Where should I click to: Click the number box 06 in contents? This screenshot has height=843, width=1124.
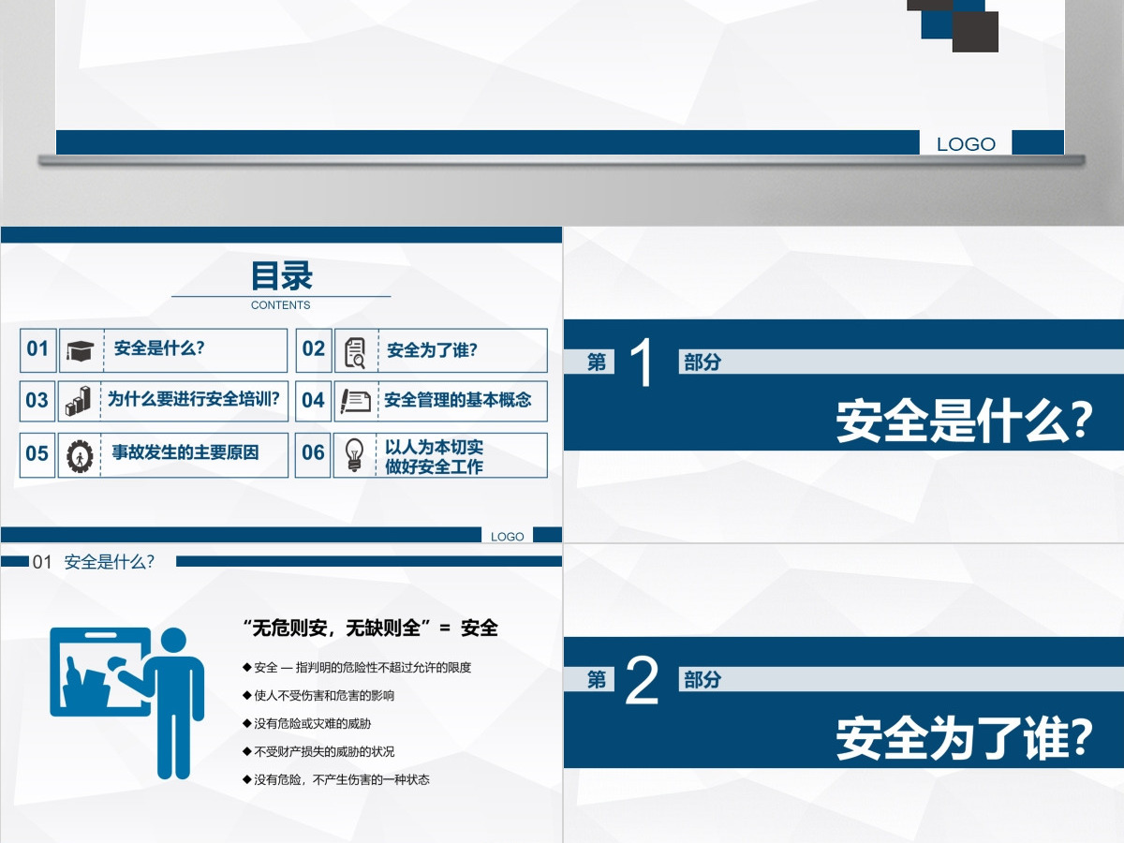pyautogui.click(x=314, y=454)
